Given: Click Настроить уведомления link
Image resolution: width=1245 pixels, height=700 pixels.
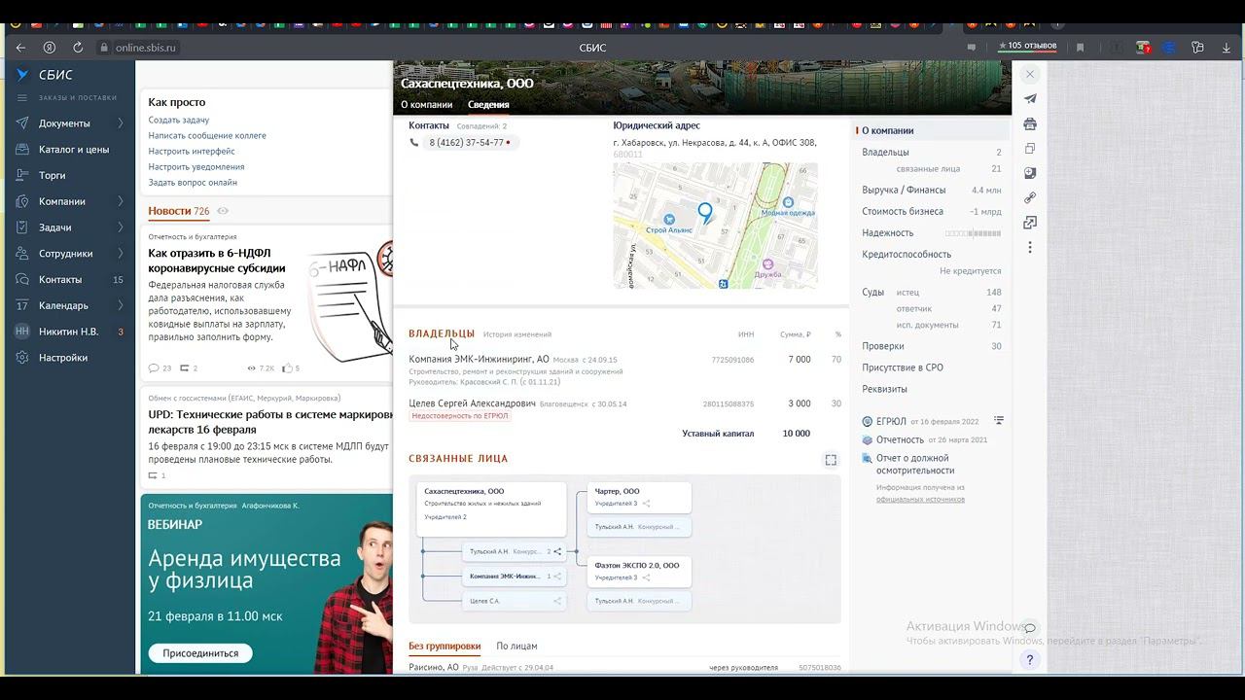Looking at the screenshot, I should (196, 167).
